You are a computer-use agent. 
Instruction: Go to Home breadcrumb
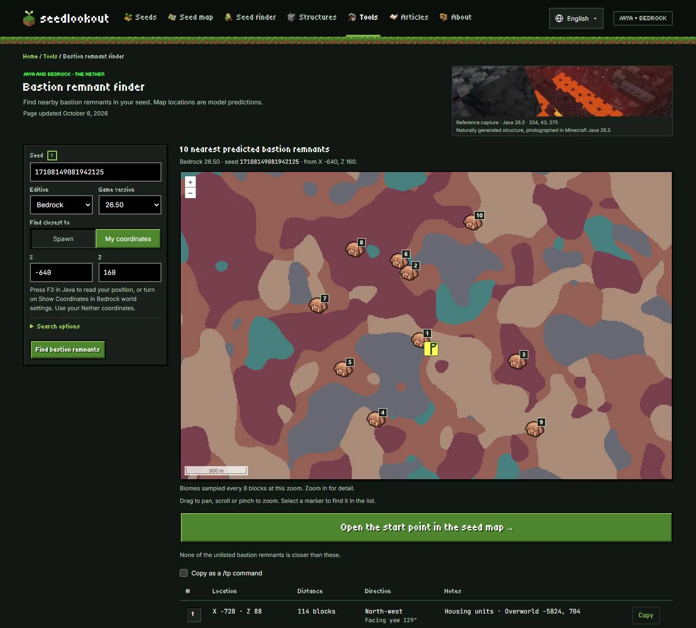tap(30, 57)
